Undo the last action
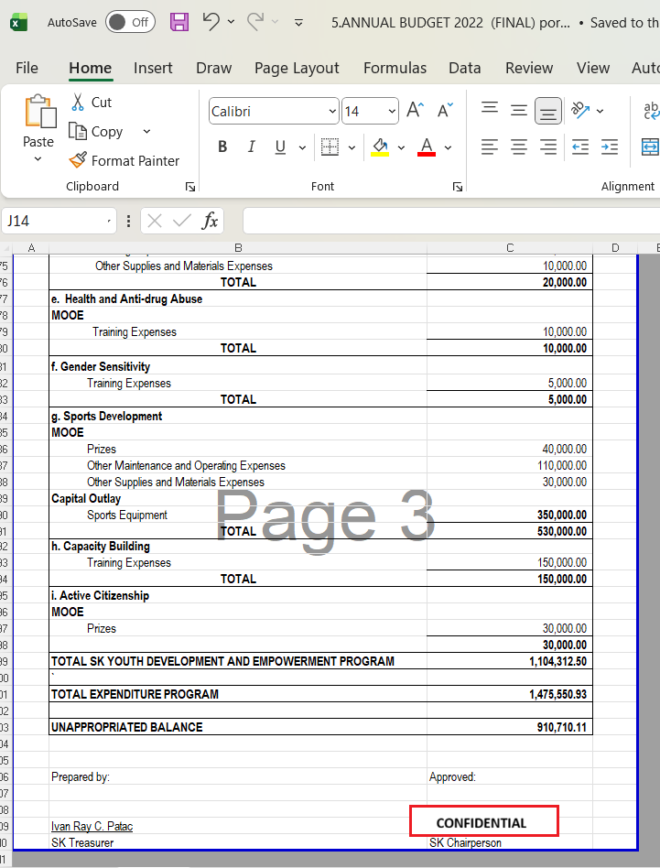This screenshot has width=660, height=868. click(x=211, y=22)
